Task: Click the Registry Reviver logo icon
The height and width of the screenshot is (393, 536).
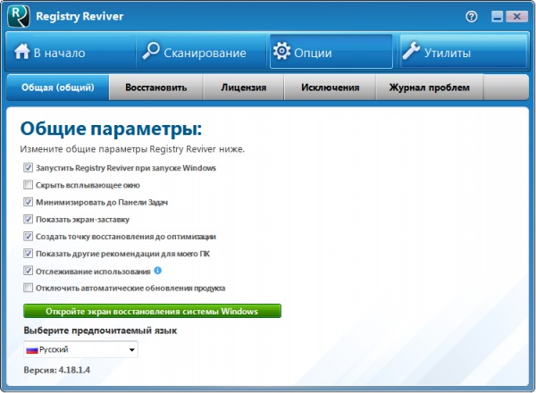Action: [17, 16]
